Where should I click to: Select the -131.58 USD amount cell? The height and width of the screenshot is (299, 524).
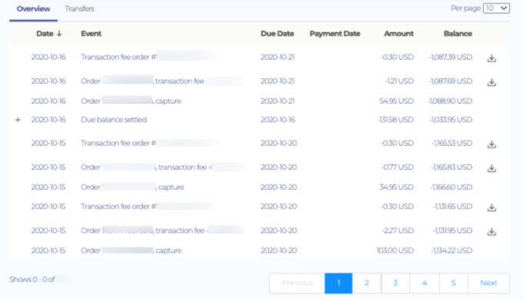click(396, 119)
